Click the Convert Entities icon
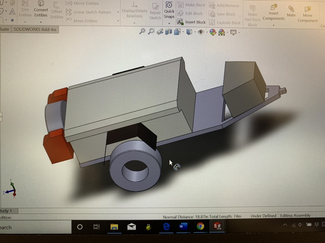Image resolution: width=325 pixels, height=243 pixels. (x=41, y=4)
